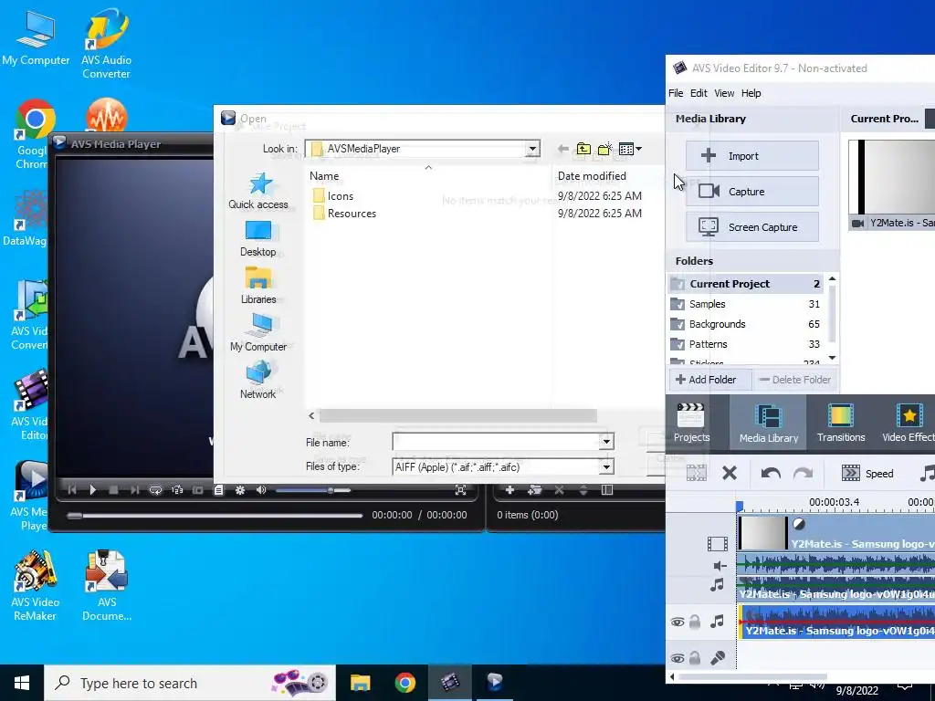Click the Y2Mate.is video thumbnail in Current Project
The height and width of the screenshot is (701, 935).
[892, 184]
